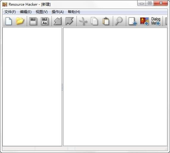Click the Copy pages icon
Screen dimensions: 170x153
coord(94,21)
